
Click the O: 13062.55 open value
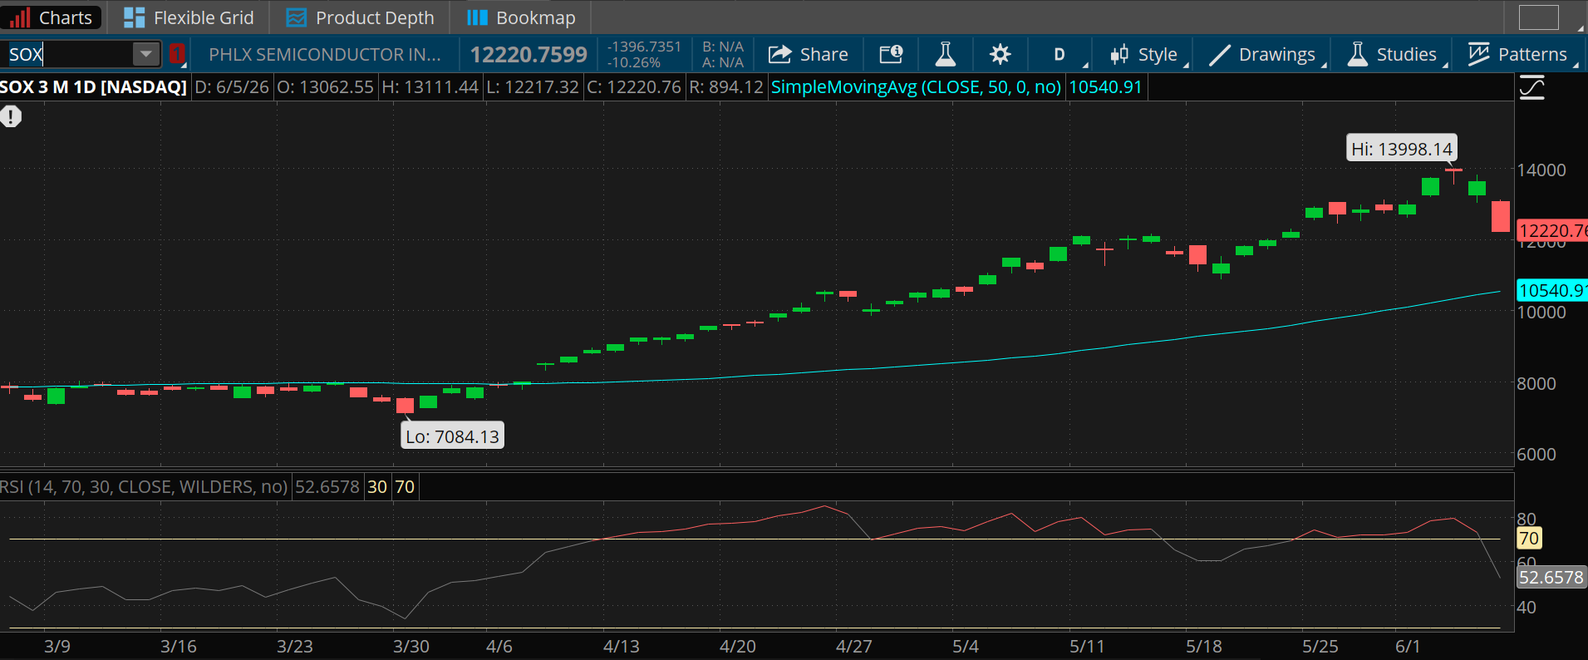[325, 87]
